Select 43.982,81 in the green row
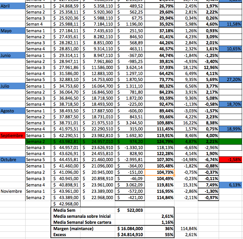This screenshot has height=239, width=243. pos(66,142)
